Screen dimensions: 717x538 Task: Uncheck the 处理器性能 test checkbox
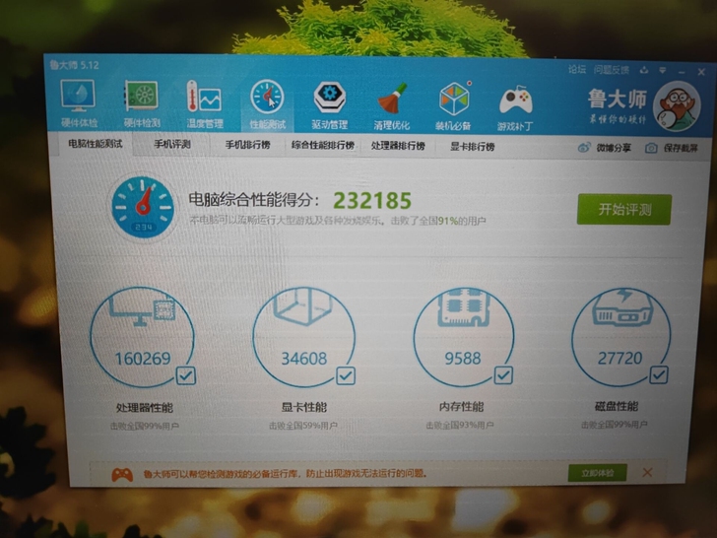click(185, 376)
